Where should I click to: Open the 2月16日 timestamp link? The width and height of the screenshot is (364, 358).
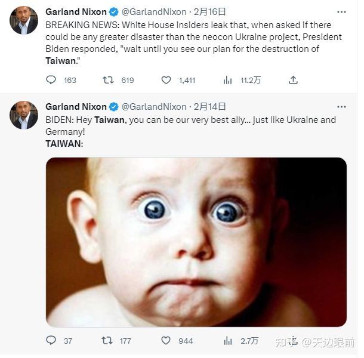pos(210,12)
